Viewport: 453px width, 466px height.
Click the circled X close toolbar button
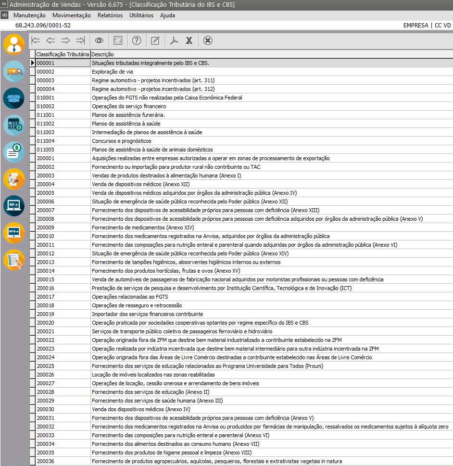208,40
